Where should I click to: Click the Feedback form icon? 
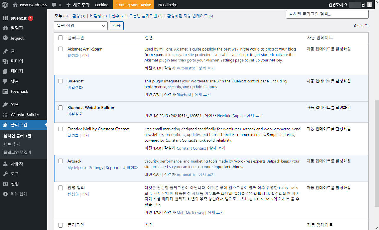pyautogui.click(x=5, y=91)
